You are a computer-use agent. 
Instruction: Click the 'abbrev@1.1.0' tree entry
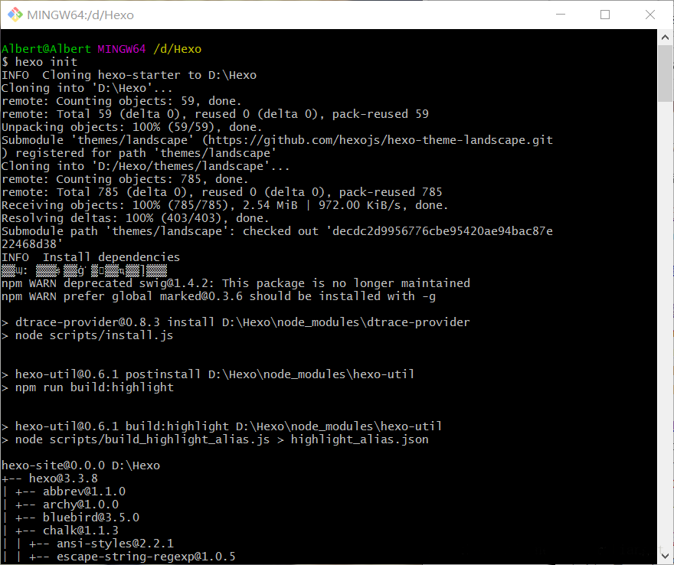(x=83, y=492)
